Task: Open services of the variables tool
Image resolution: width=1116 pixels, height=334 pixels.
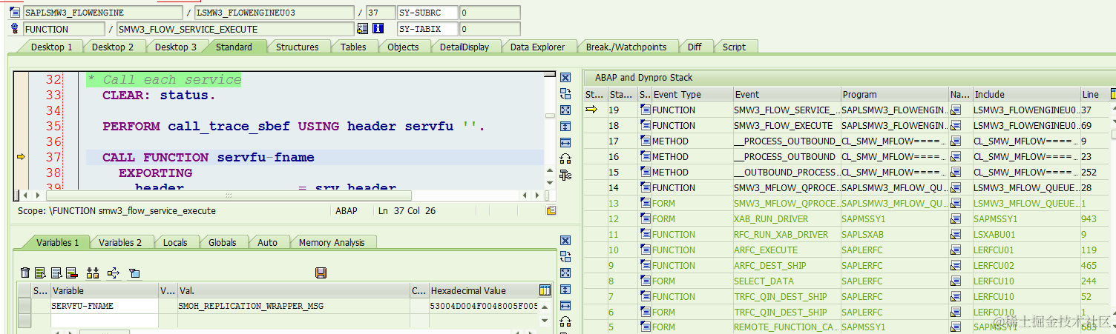Action: (x=565, y=321)
